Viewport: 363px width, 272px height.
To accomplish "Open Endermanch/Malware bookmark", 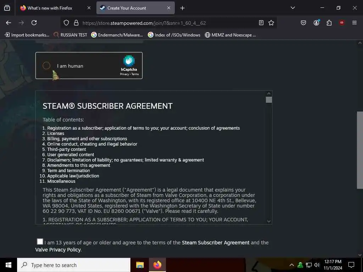I will (x=117, y=35).
